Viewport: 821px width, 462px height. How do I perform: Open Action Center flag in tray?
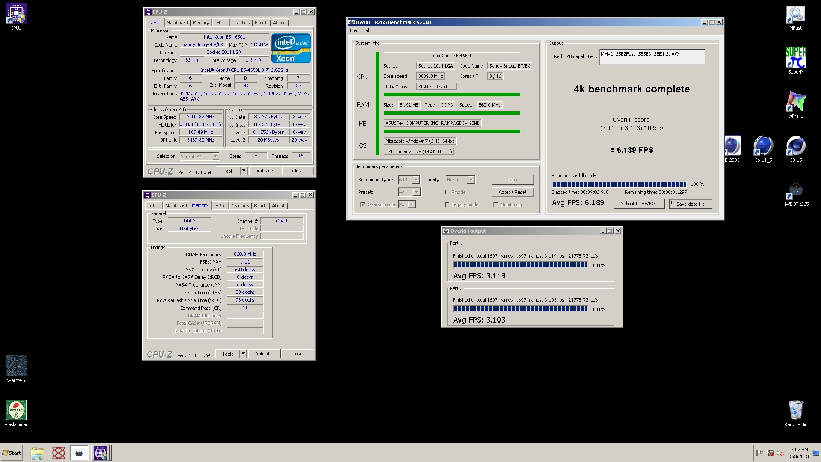point(759,453)
